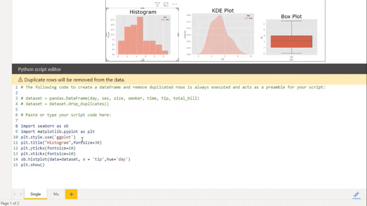The image size is (367, 206).
Task: Place cursor on 'import matplotlib.pyplot as plt' line
Action: [58, 131]
